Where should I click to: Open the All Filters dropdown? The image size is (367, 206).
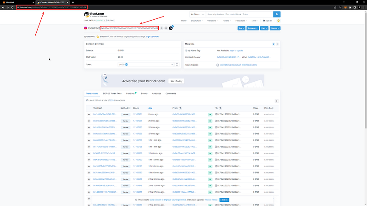pyautogui.click(x=198, y=14)
